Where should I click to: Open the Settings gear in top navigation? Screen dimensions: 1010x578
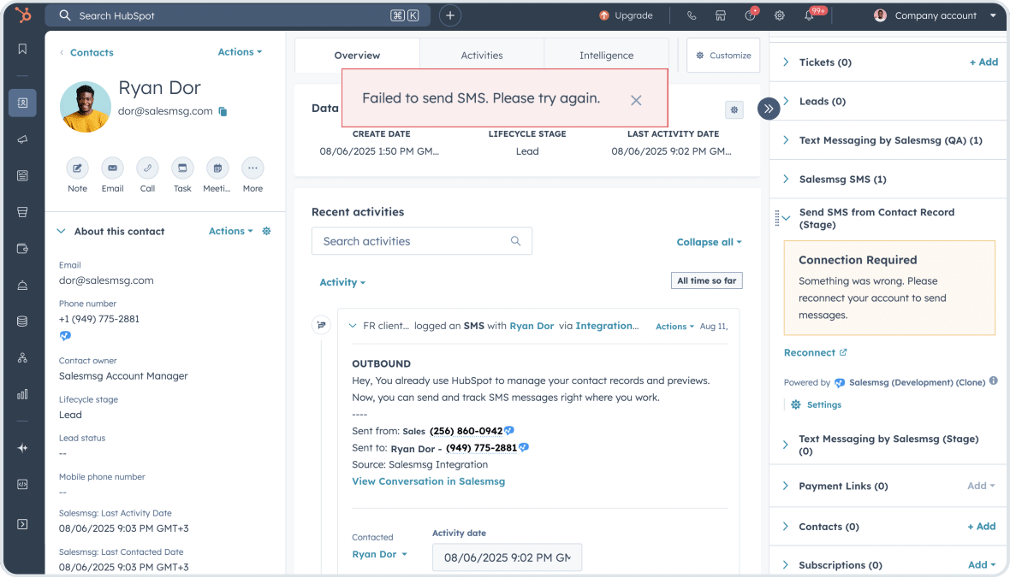click(x=780, y=15)
